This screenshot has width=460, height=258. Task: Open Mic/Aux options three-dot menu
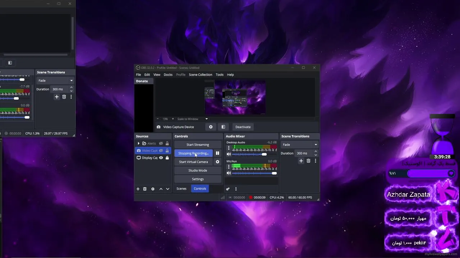[x=229, y=167]
